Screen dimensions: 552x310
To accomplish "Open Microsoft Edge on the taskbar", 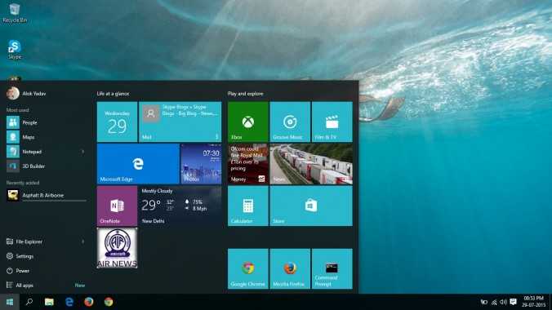I will (69, 302).
